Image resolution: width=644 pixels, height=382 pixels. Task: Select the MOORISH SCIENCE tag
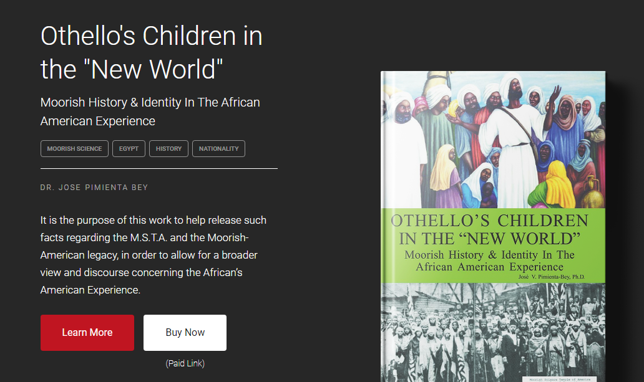click(x=74, y=149)
